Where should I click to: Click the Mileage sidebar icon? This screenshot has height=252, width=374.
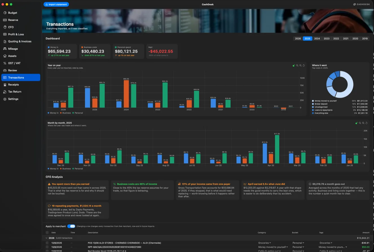[x=5, y=49]
